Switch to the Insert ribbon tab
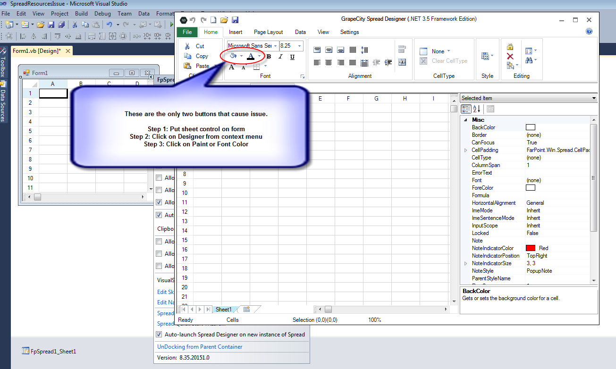The height and width of the screenshot is (369, 616). pyautogui.click(x=236, y=32)
